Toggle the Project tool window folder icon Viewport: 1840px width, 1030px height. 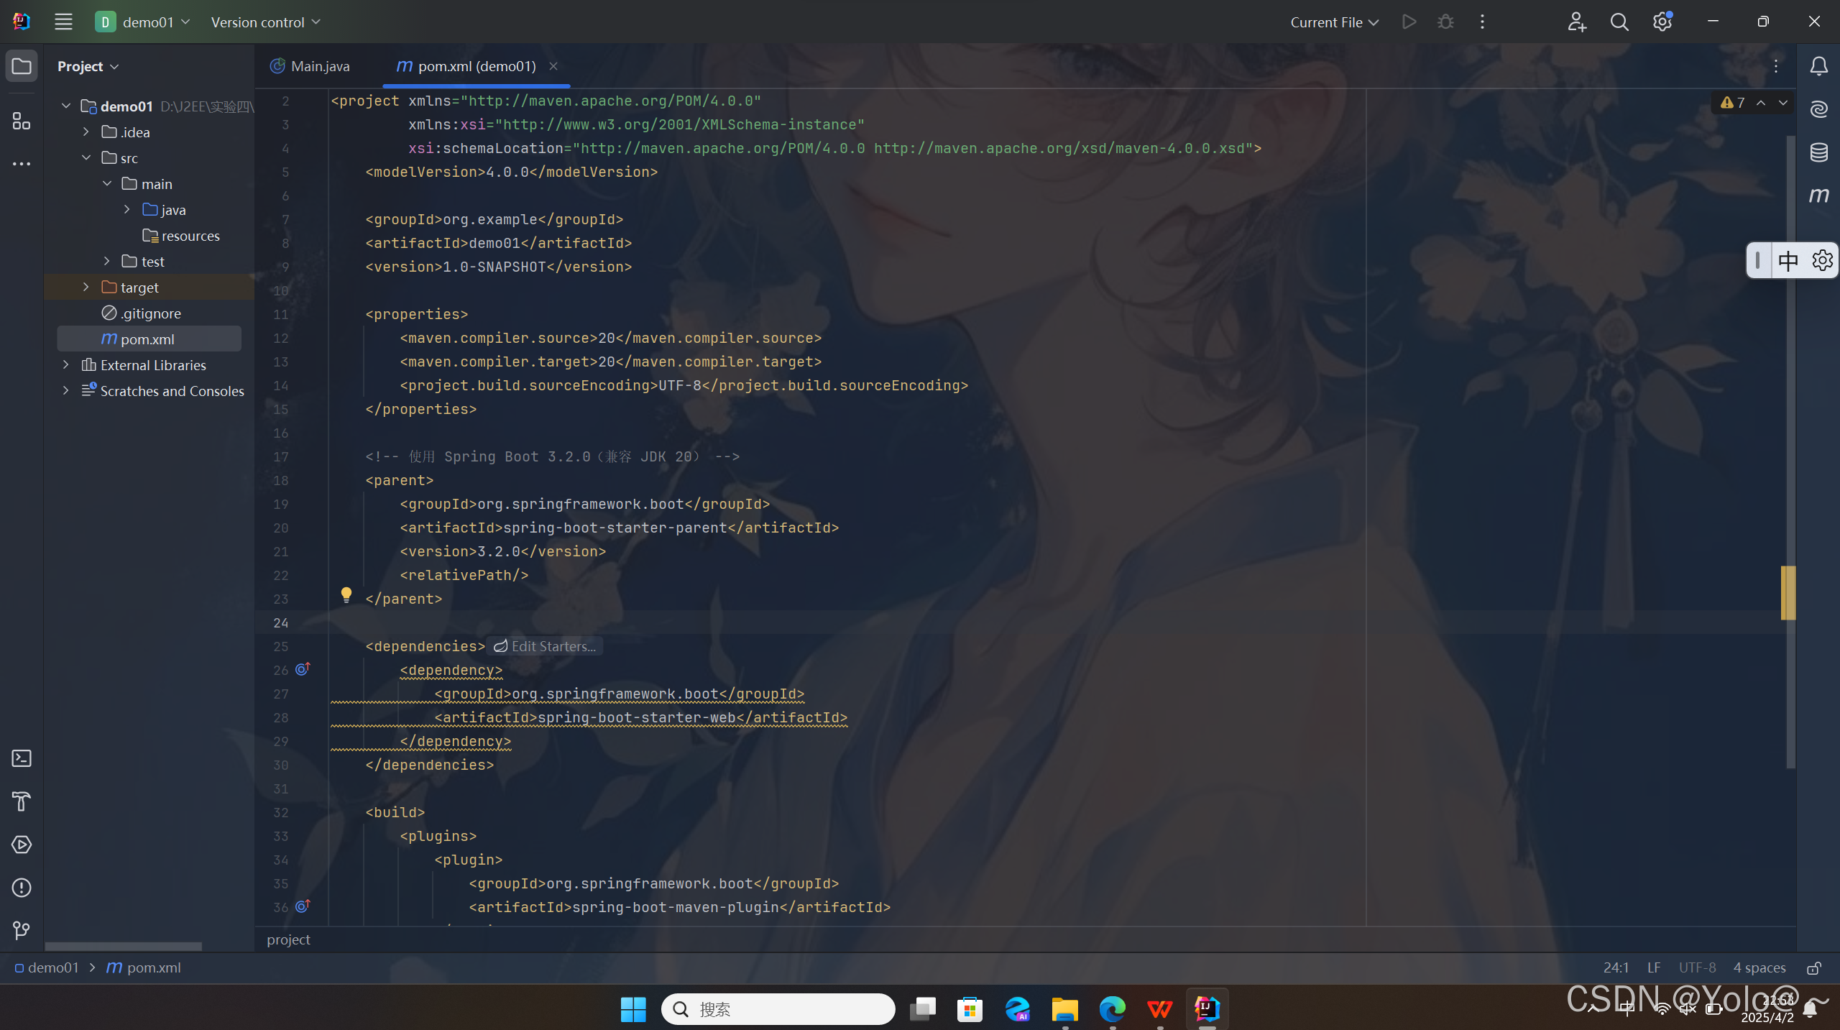tap(22, 66)
